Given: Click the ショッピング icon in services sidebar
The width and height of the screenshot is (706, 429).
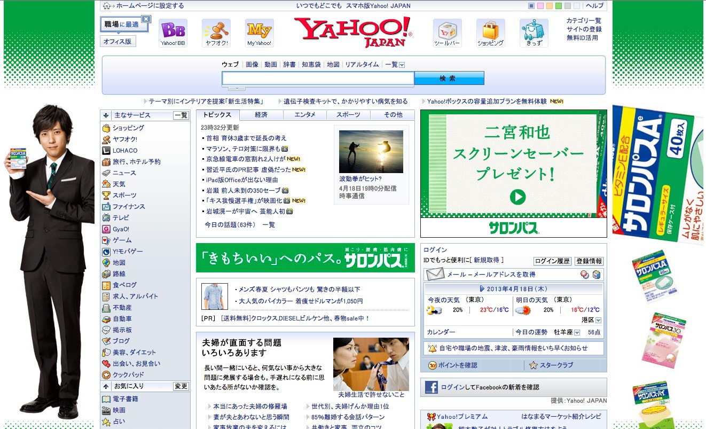Looking at the screenshot, I should tap(106, 128).
